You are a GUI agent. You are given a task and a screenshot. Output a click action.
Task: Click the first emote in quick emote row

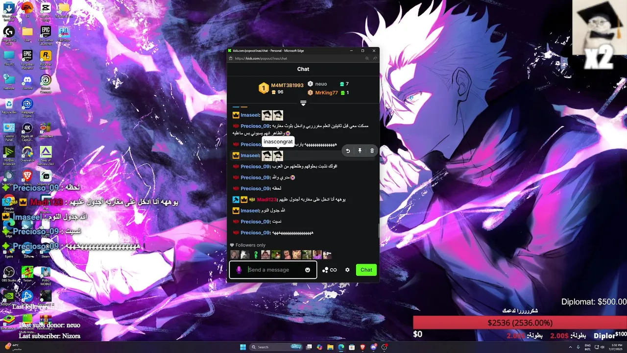(x=235, y=254)
